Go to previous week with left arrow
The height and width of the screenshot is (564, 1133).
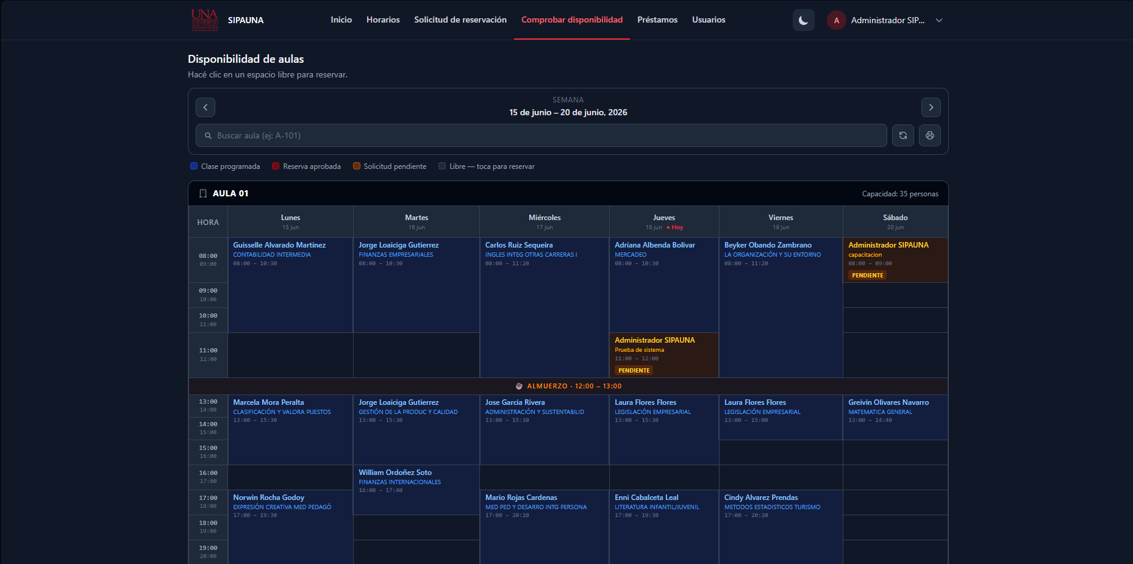(206, 107)
